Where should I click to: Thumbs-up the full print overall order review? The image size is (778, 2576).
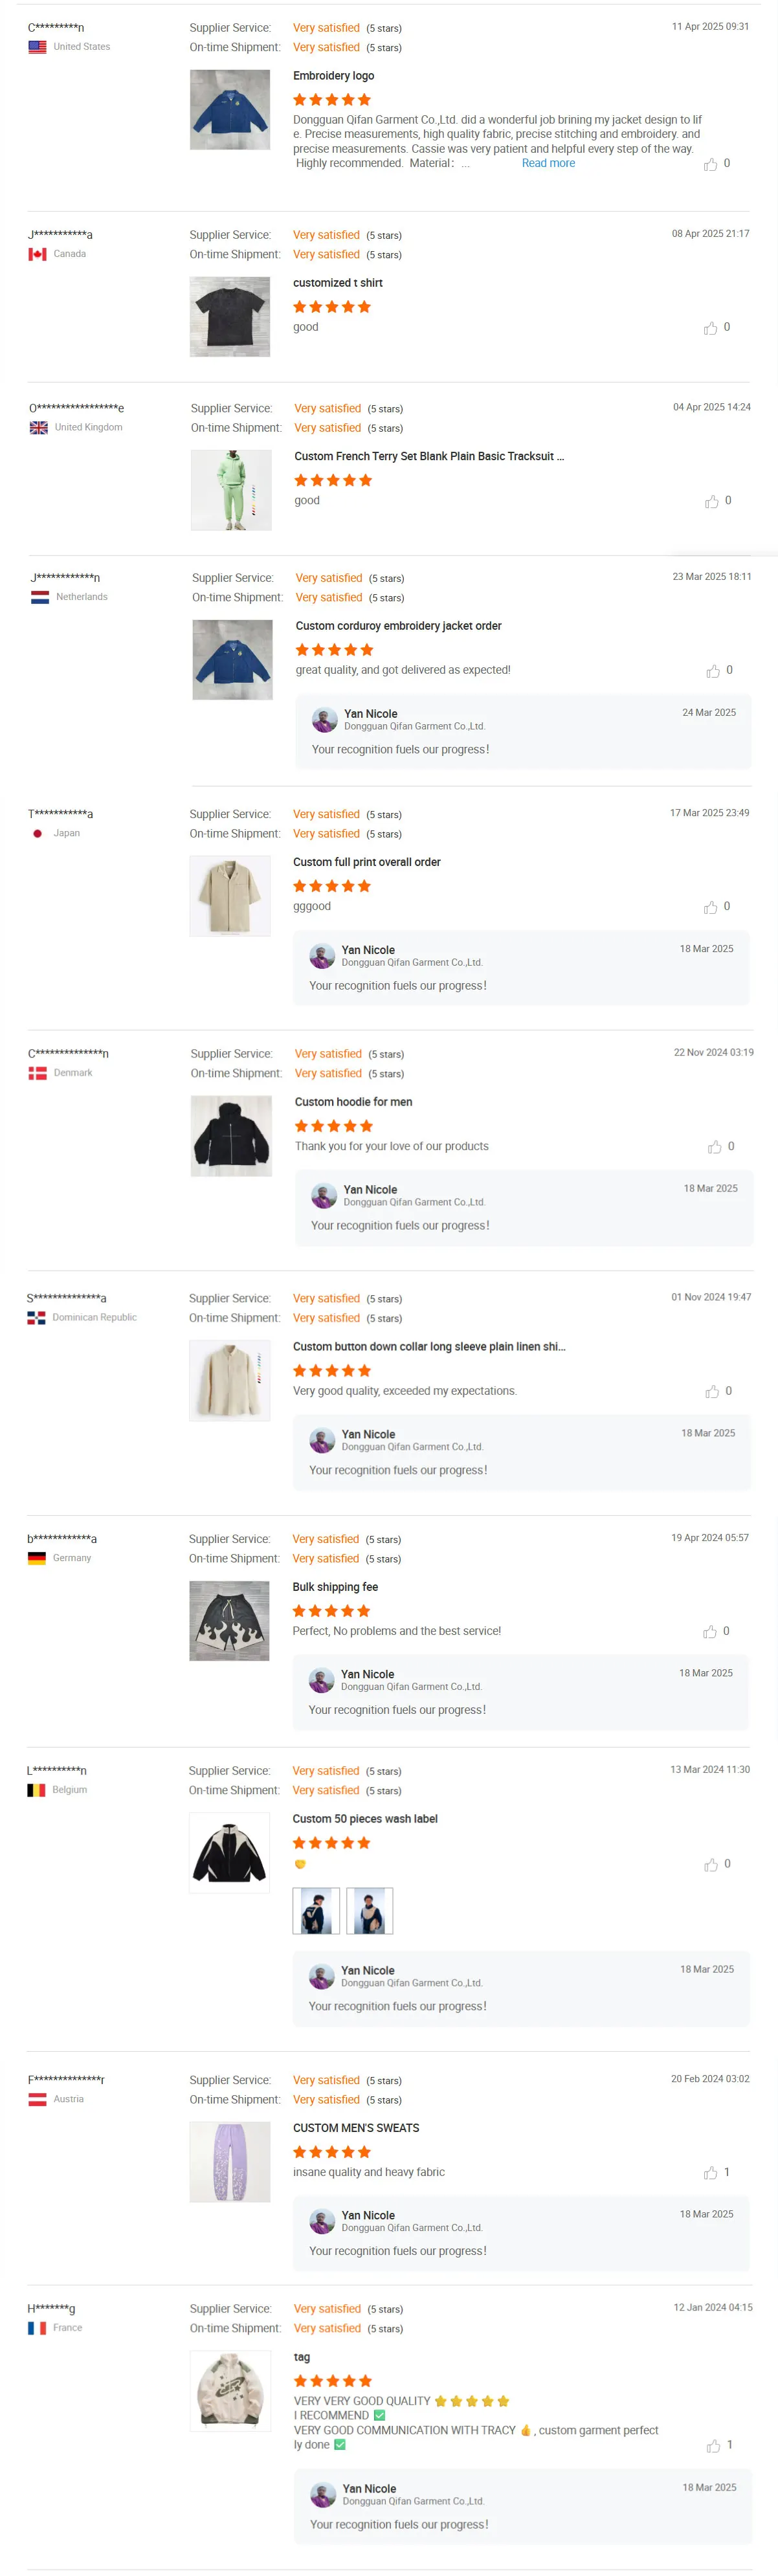click(x=710, y=907)
